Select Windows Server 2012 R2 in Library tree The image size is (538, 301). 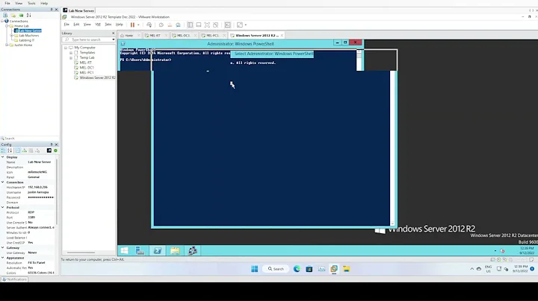coord(97,77)
